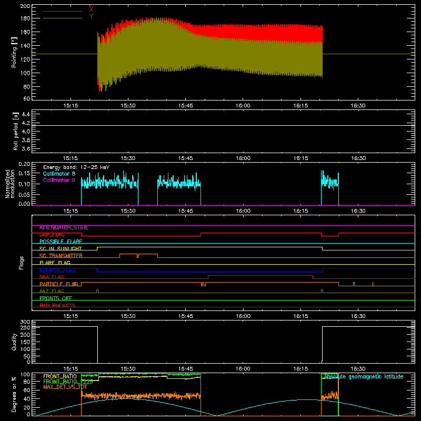The width and height of the screenshot is (421, 421).
Task: Click the 0.20 tick on modulation axis
Action: tap(24, 164)
